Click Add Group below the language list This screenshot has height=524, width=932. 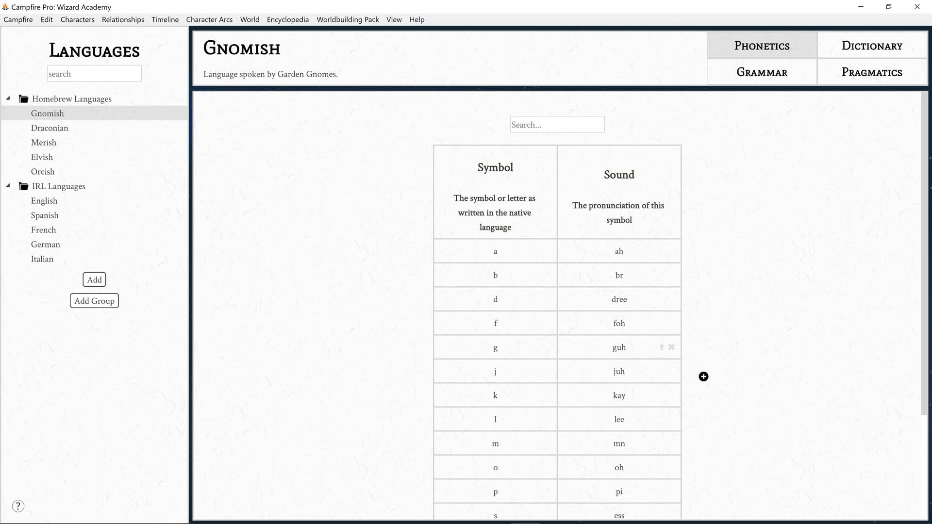[94, 300]
